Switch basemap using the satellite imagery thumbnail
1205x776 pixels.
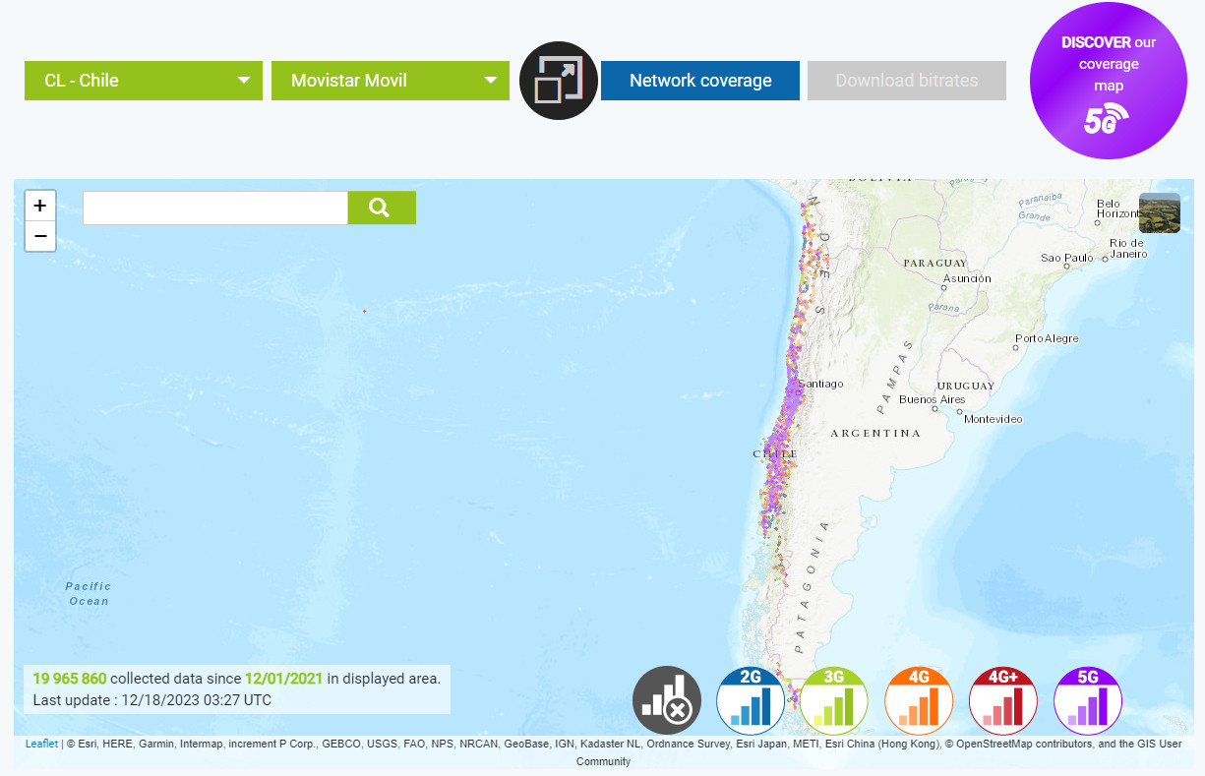click(1160, 212)
